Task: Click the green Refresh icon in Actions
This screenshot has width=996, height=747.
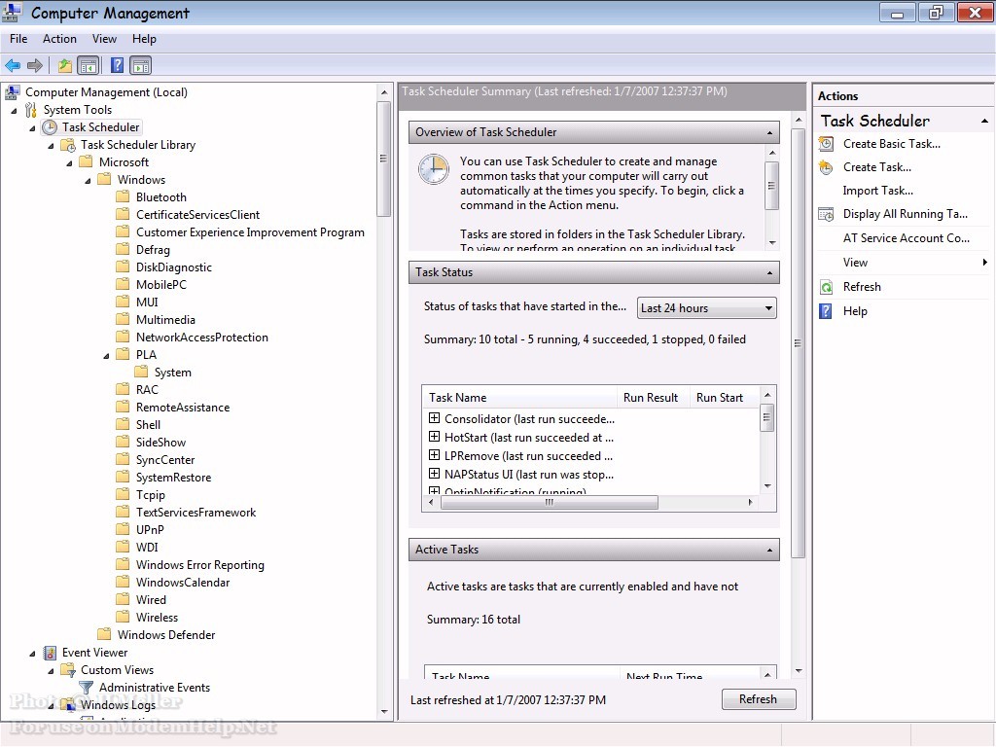Action: [826, 287]
